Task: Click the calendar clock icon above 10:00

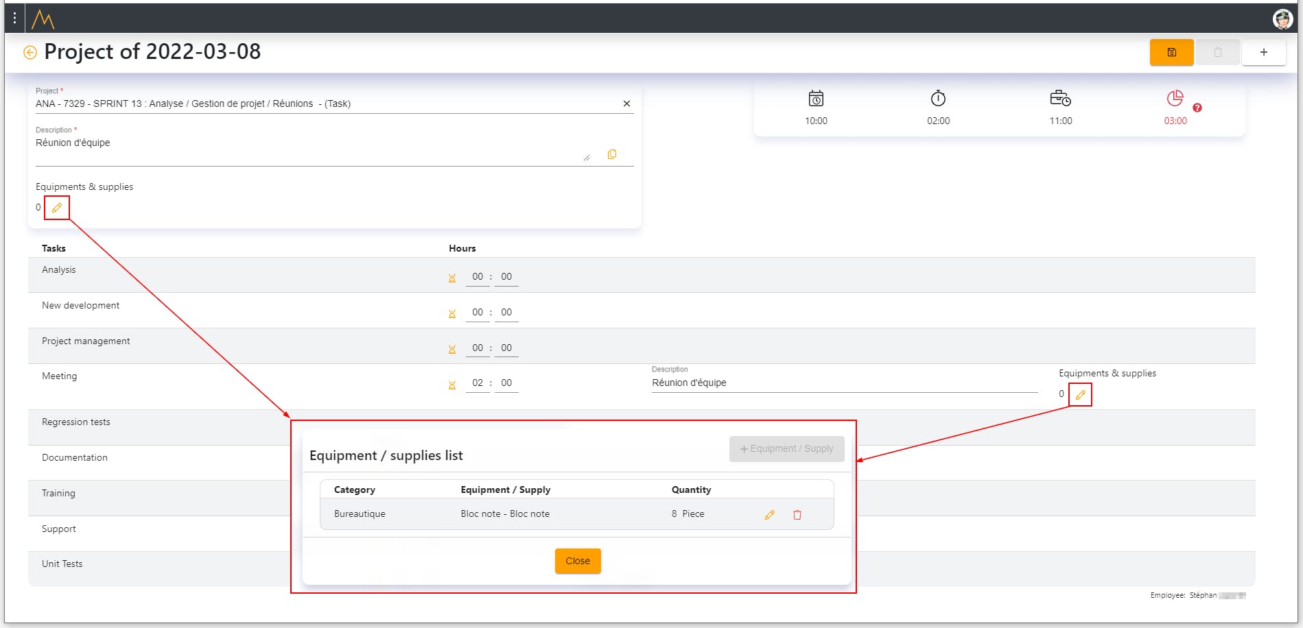Action: click(816, 99)
